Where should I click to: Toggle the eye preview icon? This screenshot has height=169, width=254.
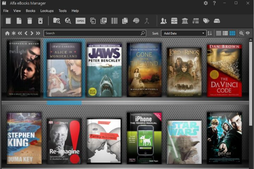click(x=248, y=33)
